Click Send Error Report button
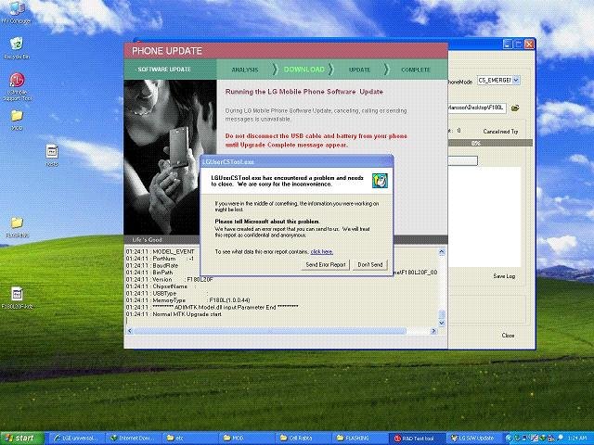 [326, 264]
